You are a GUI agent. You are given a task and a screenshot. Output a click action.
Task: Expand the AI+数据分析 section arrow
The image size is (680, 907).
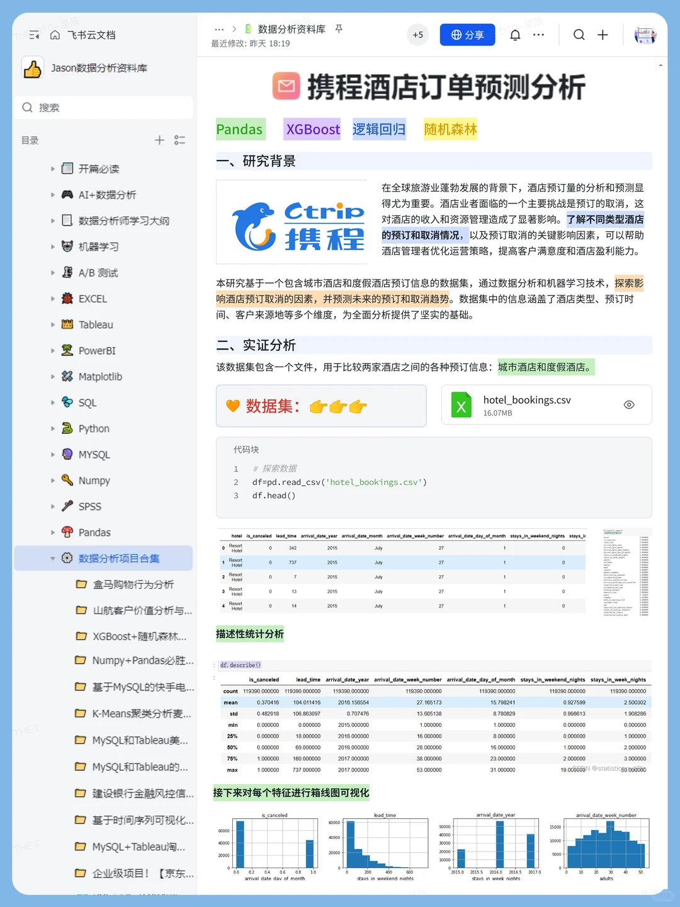(53, 195)
